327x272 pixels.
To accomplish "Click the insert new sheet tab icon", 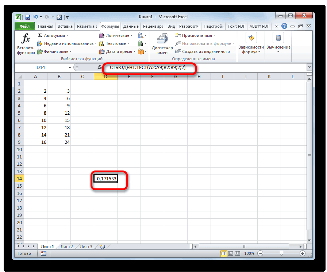I will click(x=102, y=246).
